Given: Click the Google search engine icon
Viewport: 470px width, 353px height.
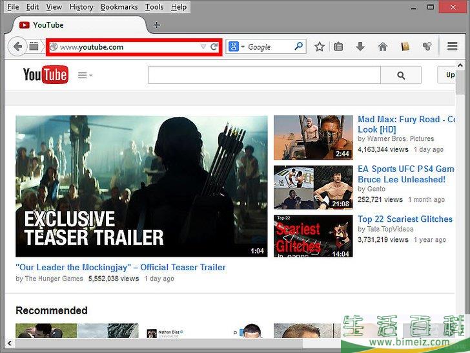Looking at the screenshot, I should coord(234,47).
